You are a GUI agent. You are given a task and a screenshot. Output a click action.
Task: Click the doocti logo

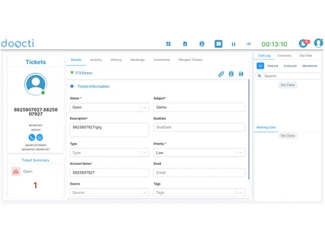pyautogui.click(x=18, y=43)
